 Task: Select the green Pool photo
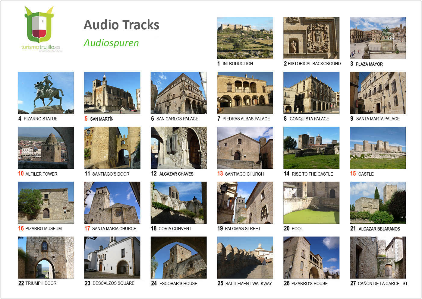coord(311,203)
